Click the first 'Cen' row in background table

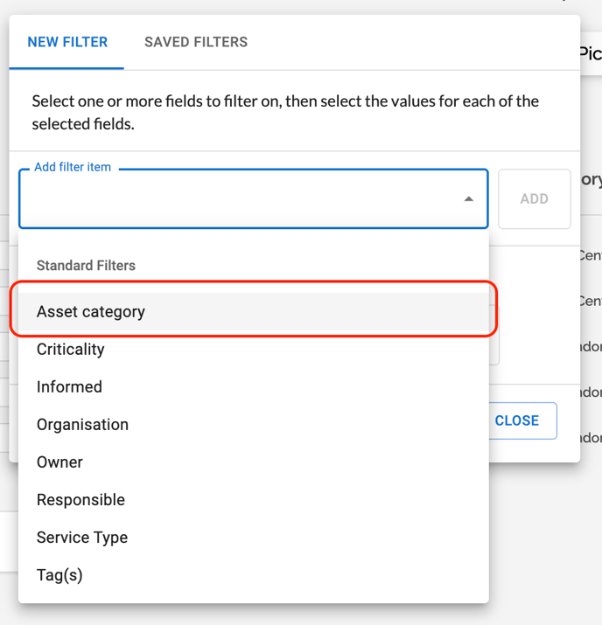coord(590,256)
